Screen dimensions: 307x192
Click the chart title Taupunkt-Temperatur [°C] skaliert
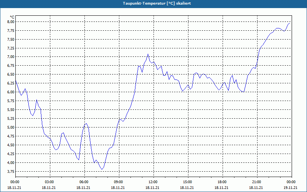point(157,3)
